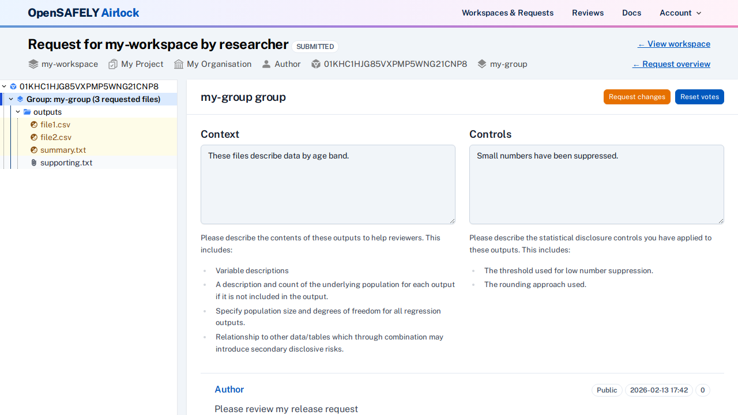Click the file icon beside file1.csv
This screenshot has width=738, height=415.
34,124
